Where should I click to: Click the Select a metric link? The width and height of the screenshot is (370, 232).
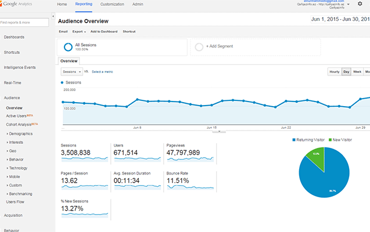[x=102, y=72]
